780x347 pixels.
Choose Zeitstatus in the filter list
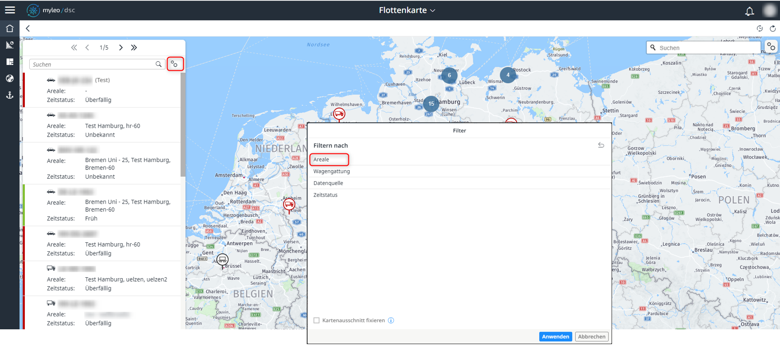459,195
